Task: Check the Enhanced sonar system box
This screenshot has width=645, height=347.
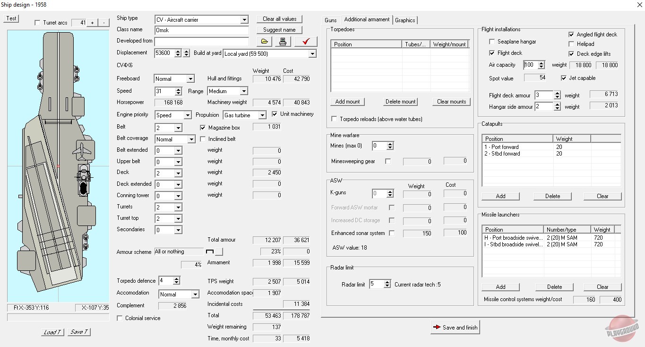Action: click(391, 233)
